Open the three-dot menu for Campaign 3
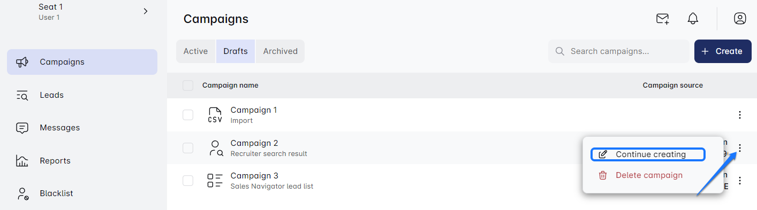757x210 pixels. [740, 181]
